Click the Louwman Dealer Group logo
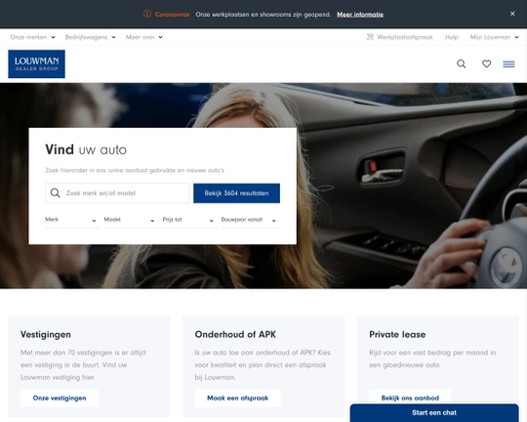Screen dimensions: 527x422 pyautogui.click(x=37, y=63)
